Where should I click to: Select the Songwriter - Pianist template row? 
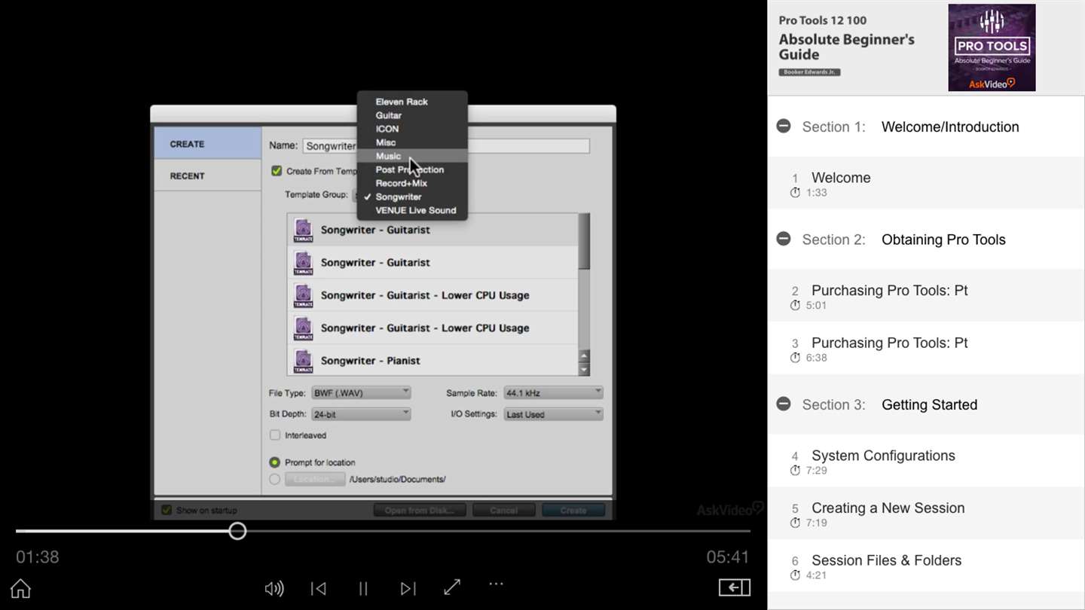[x=432, y=361]
